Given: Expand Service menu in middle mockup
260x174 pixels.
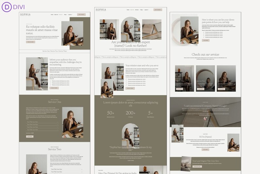Looking at the screenshot, I should [x=137, y=10].
